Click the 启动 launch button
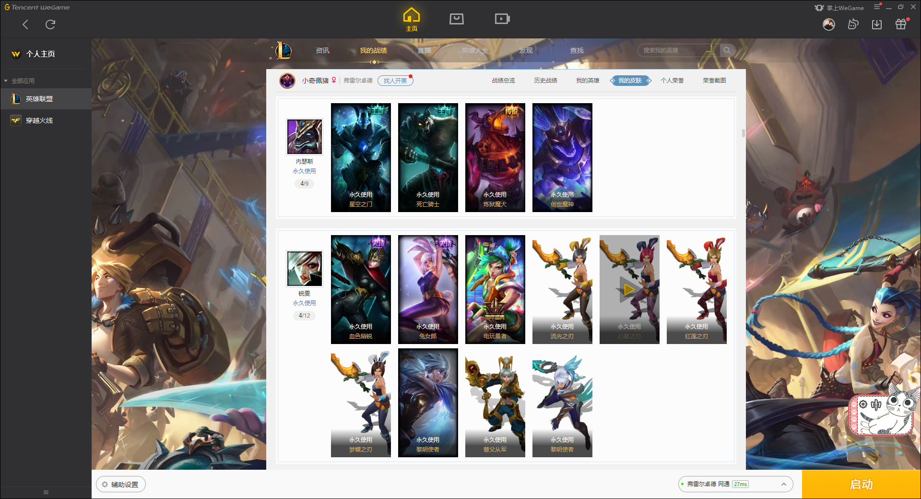 (862, 485)
